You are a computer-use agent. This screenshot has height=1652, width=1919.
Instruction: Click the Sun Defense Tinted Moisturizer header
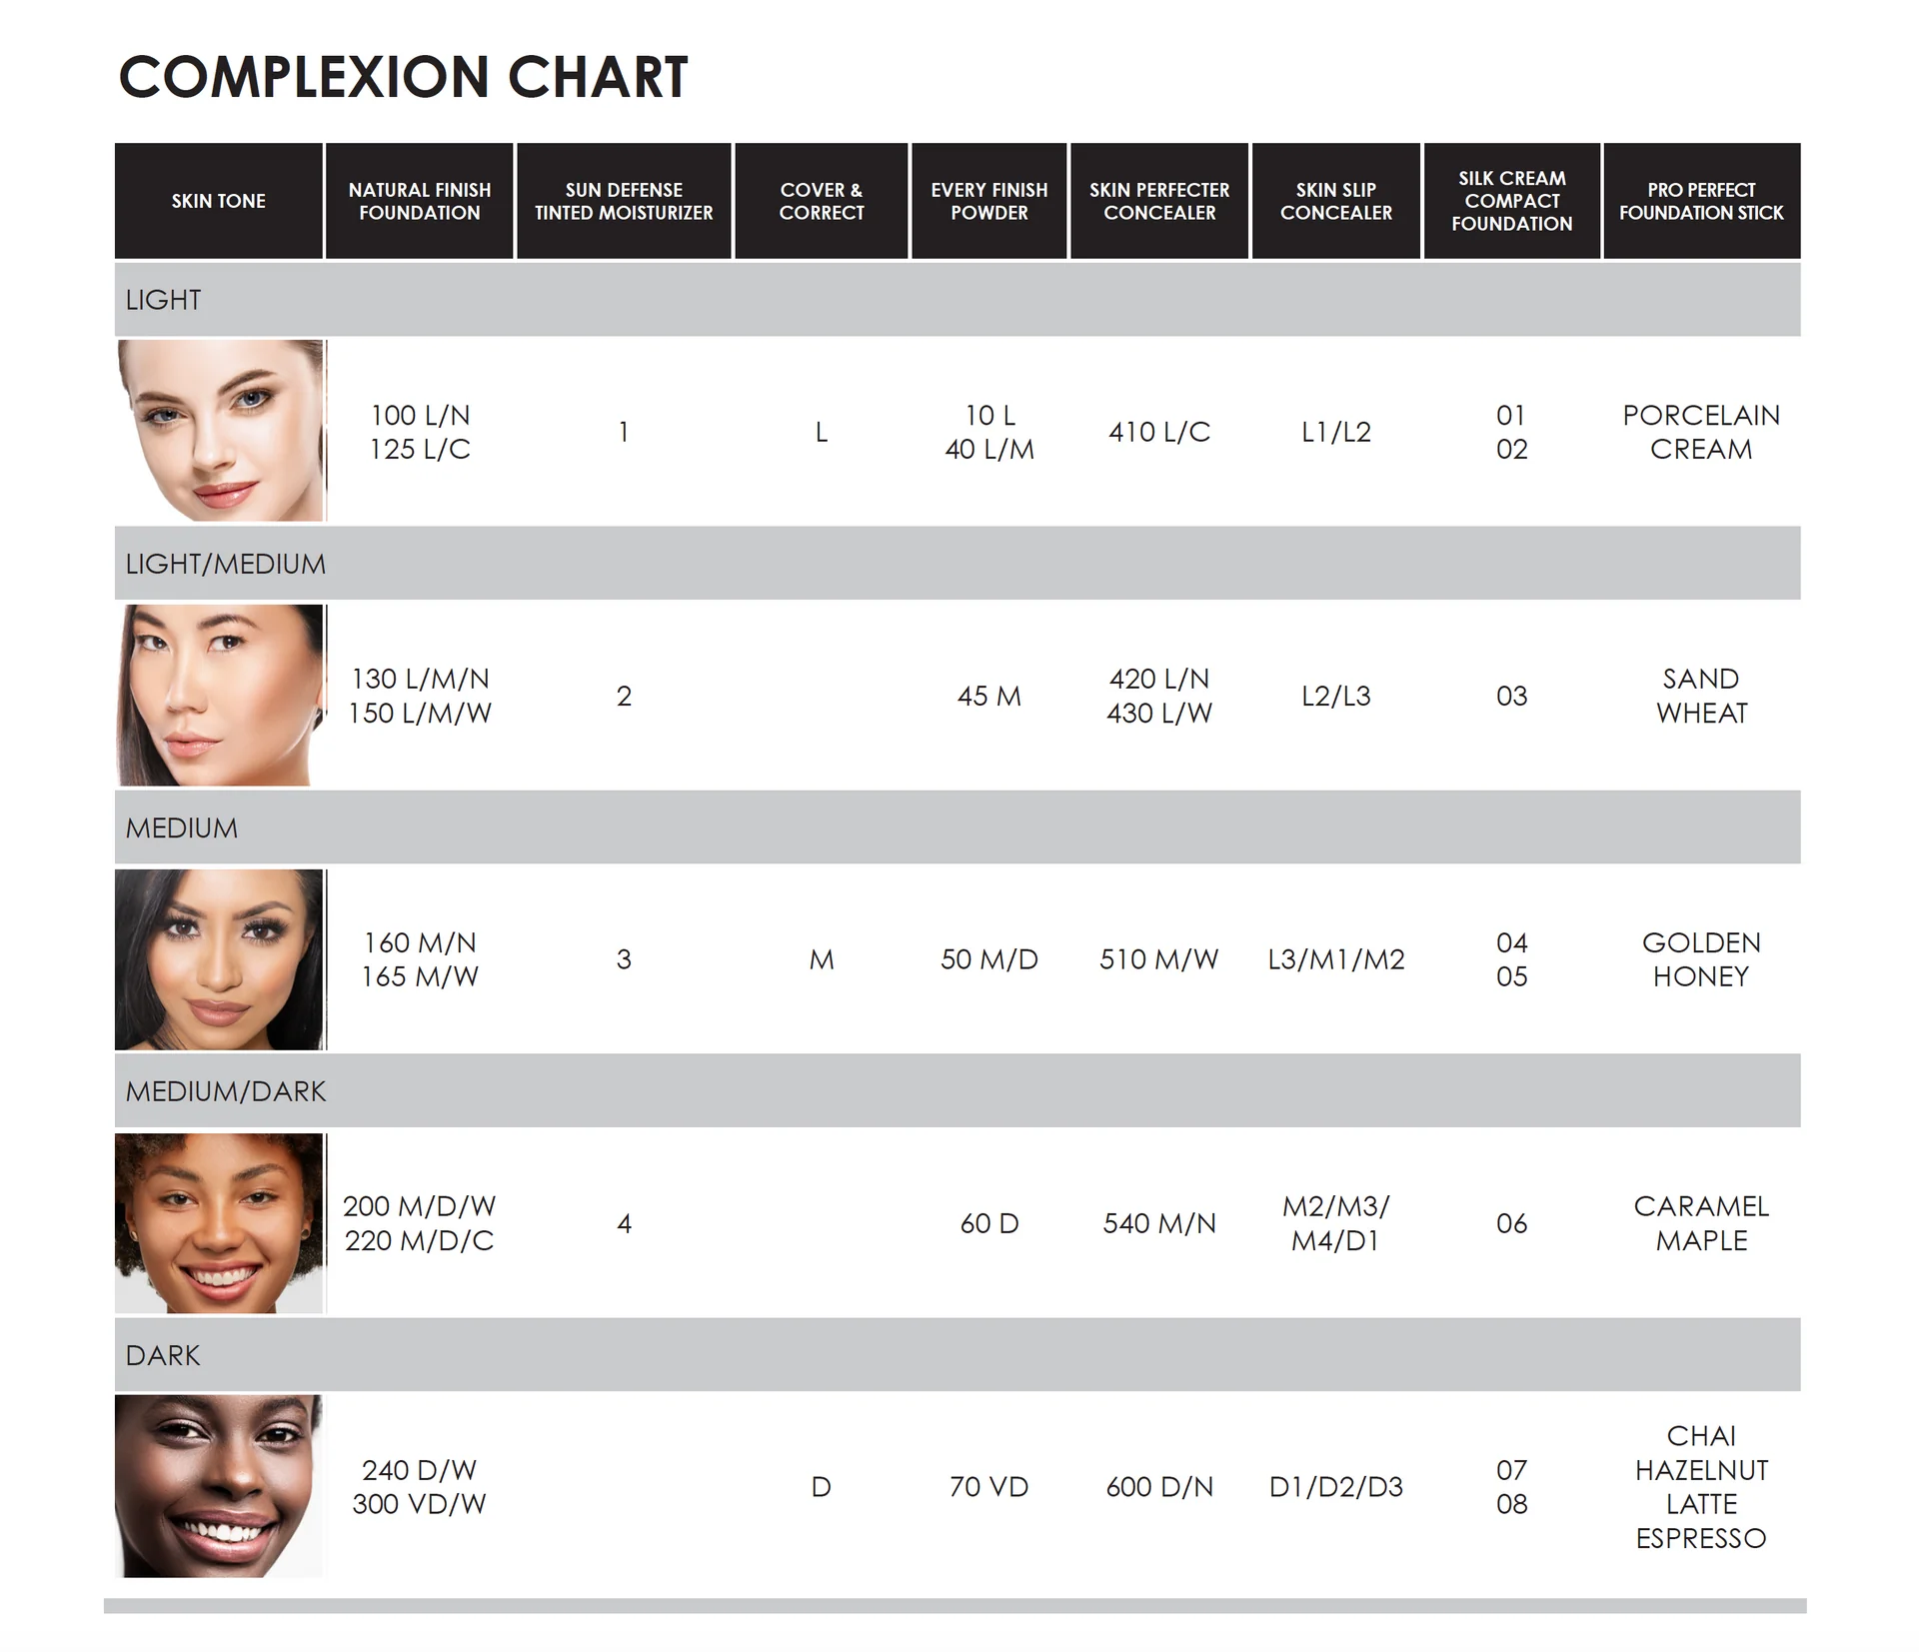624,201
